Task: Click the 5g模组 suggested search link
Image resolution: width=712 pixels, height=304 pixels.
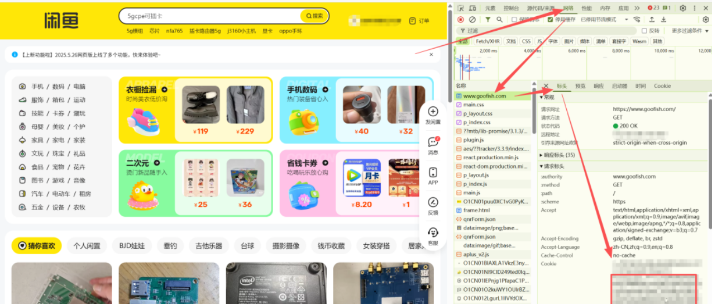Action: click(135, 31)
